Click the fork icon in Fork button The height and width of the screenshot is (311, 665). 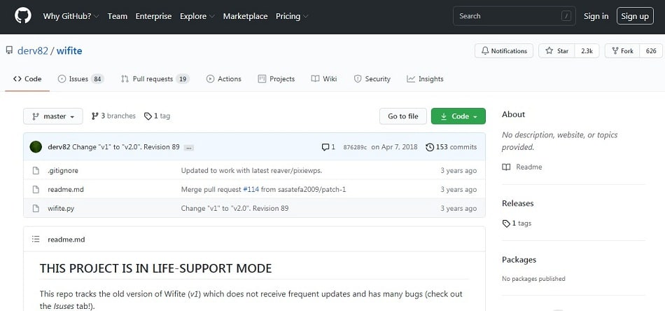click(x=615, y=51)
